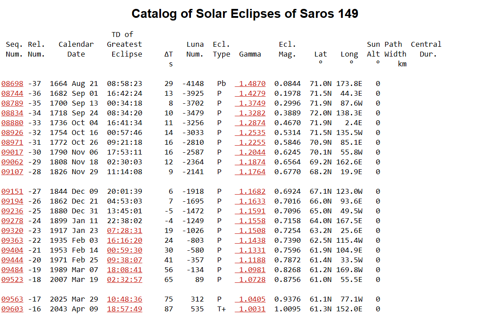Image resolution: width=494 pixels, height=314 pixels.
Task: Click gamma value 1.3749
Action: tap(250, 103)
